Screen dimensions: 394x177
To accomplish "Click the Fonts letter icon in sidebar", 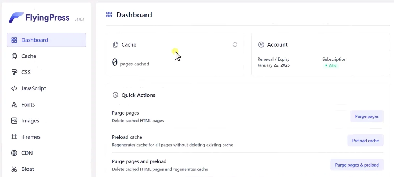I will point(14,105).
